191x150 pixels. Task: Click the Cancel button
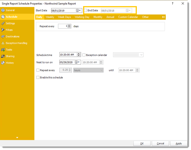160,143
